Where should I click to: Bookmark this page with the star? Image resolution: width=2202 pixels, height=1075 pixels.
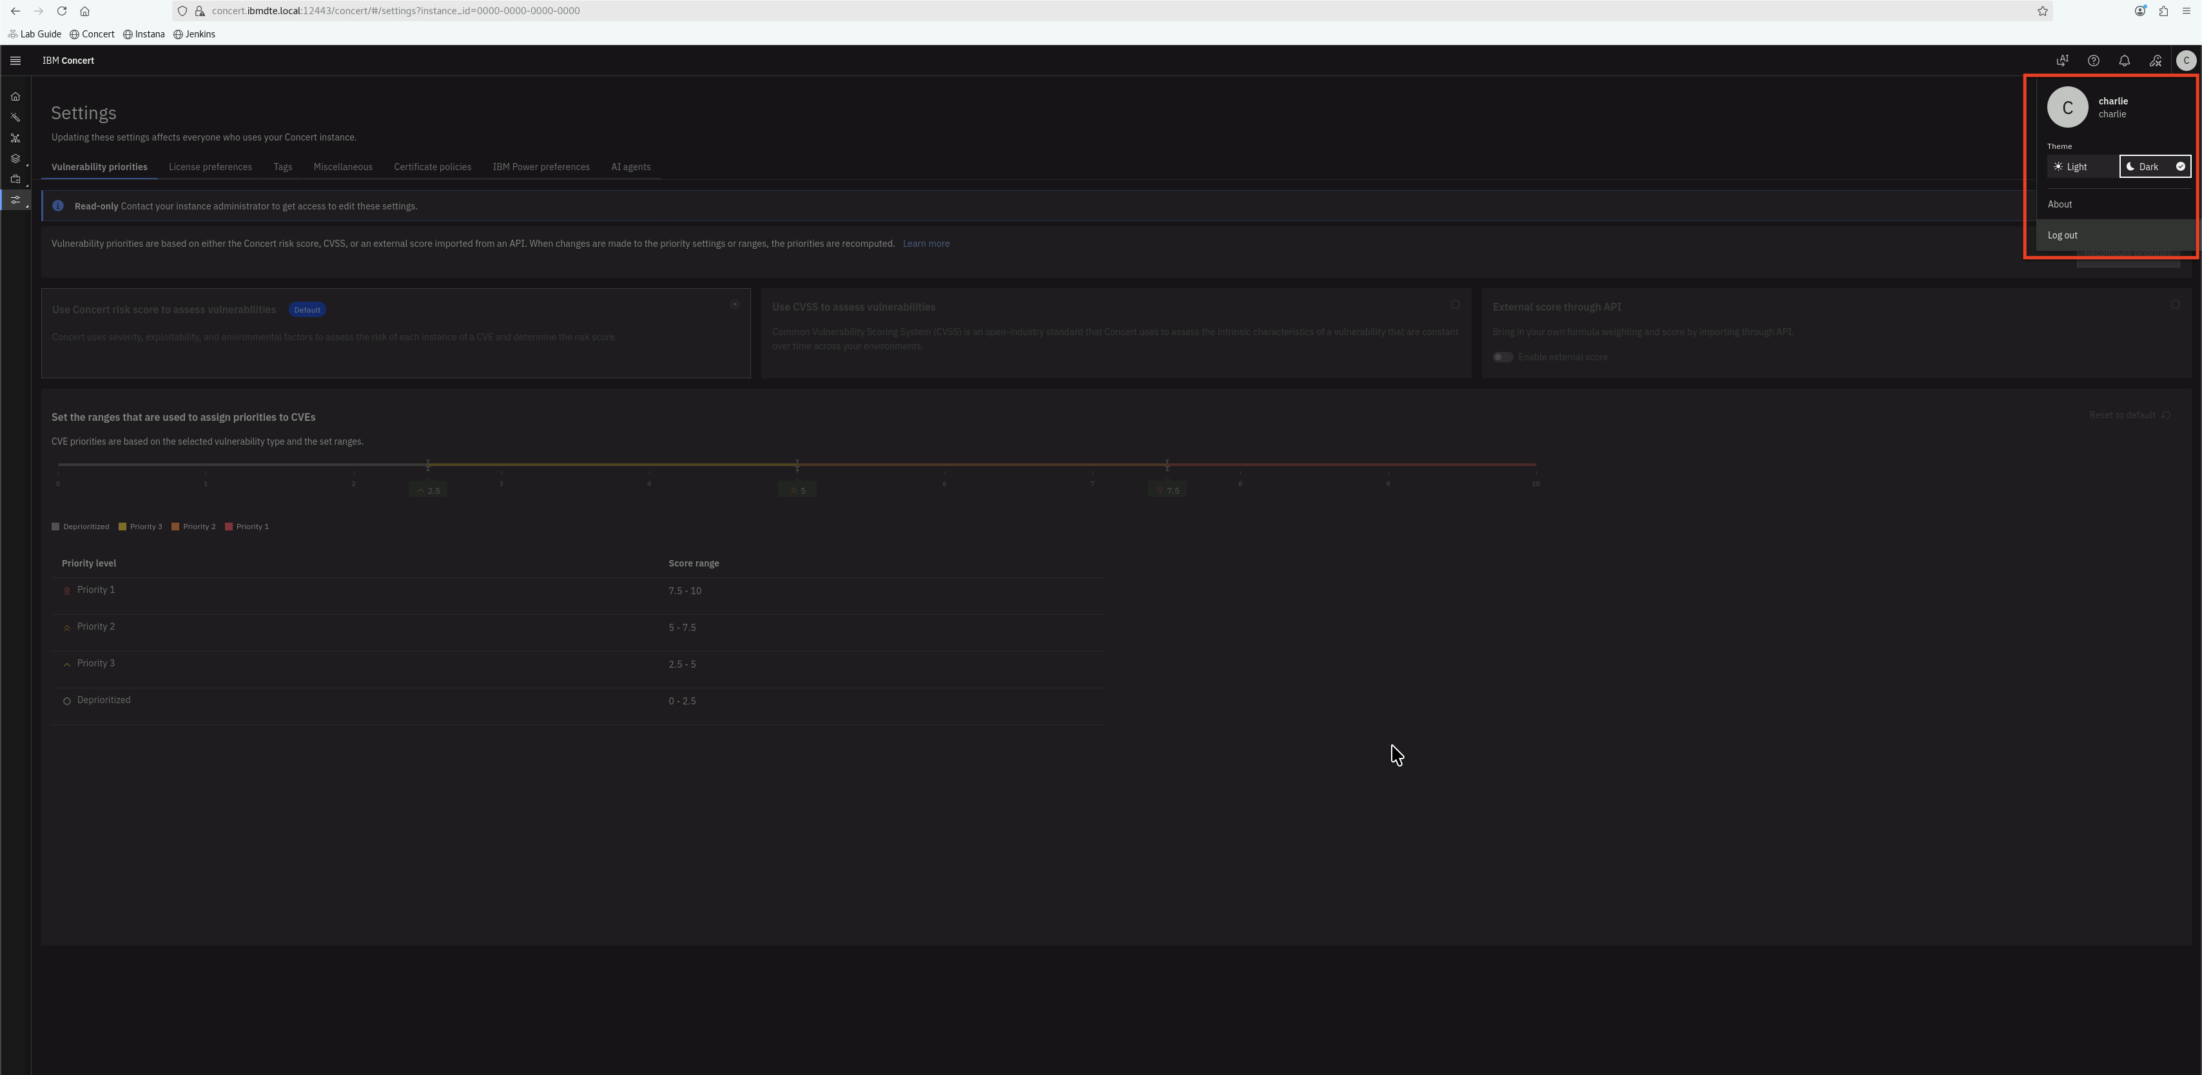click(2042, 11)
